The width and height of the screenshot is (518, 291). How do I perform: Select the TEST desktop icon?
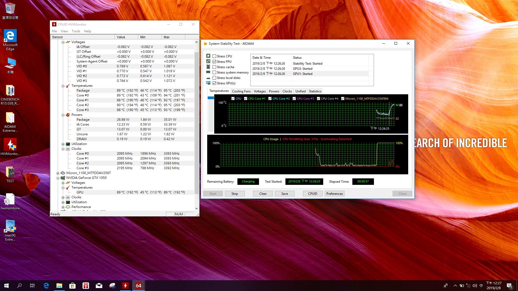10,174
